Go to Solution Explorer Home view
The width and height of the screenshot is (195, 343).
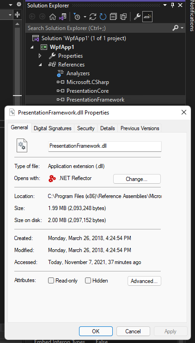[53, 17]
